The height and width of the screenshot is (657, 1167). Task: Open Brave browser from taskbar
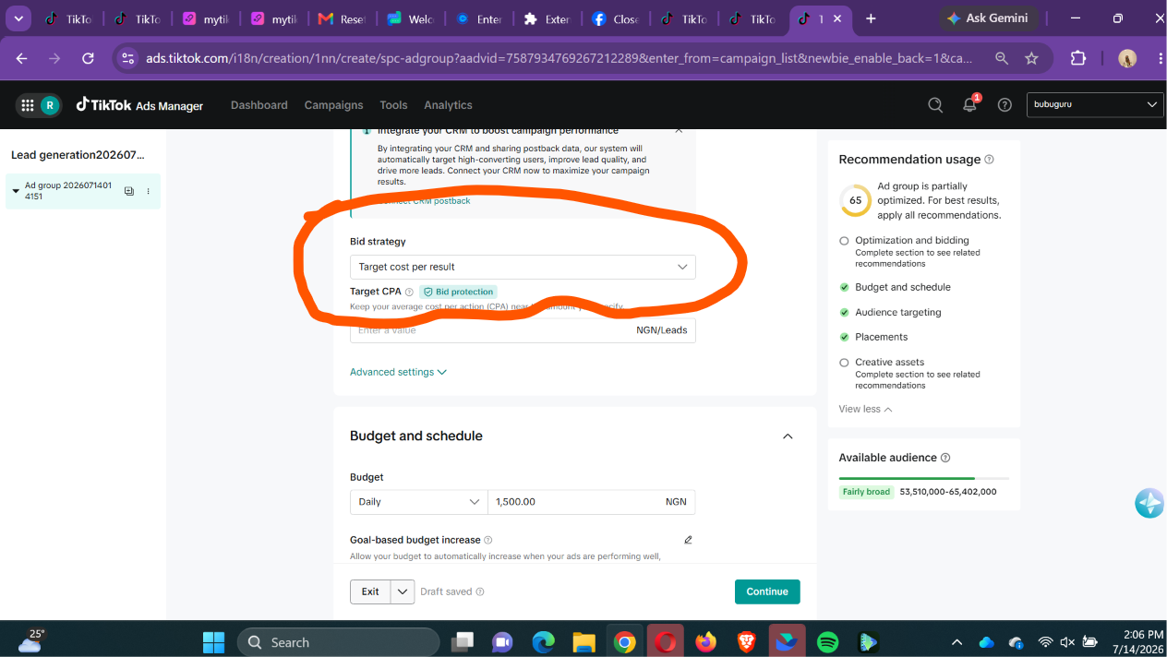pyautogui.click(x=746, y=642)
